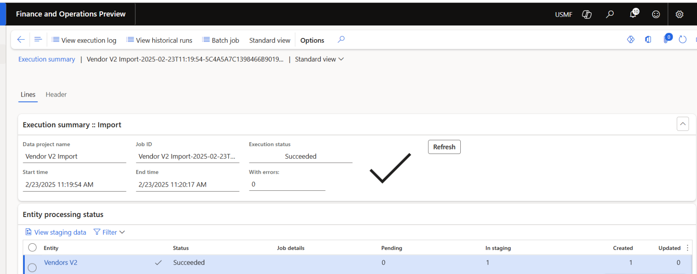Click the Data project name field

(x=74, y=156)
